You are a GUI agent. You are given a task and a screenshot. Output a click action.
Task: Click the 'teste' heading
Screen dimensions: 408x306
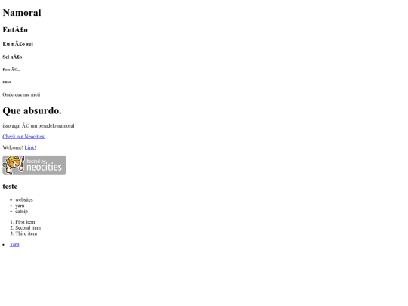click(x=10, y=187)
